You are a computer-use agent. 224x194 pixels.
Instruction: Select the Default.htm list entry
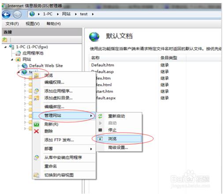[x=103, y=65]
